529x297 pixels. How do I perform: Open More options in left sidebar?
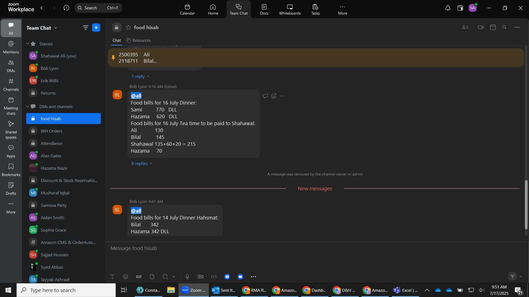pos(11,207)
